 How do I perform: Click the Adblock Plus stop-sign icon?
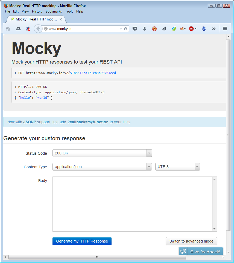191,29
